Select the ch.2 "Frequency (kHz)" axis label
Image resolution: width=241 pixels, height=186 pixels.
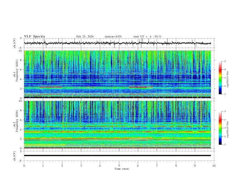click(17, 121)
